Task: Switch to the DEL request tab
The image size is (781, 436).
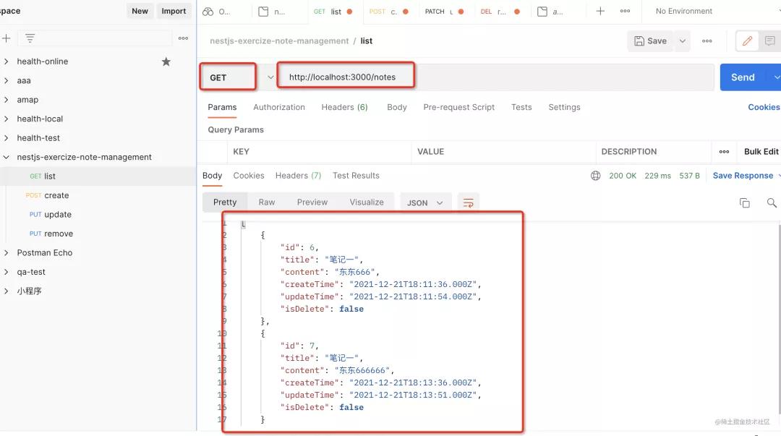Action: point(500,12)
